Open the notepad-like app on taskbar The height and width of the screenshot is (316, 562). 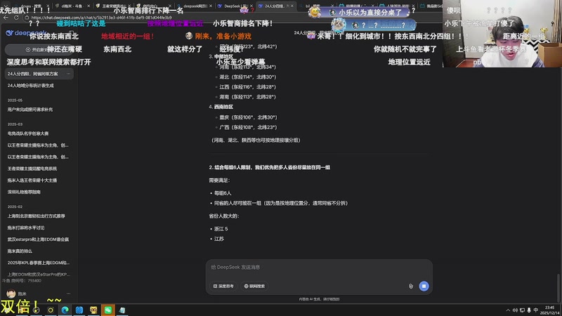tap(122, 310)
